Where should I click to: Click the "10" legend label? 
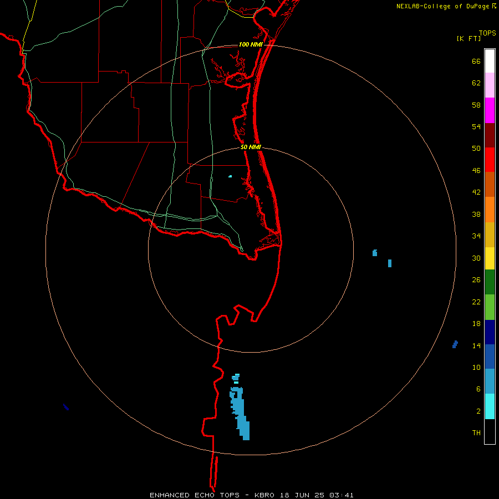(x=476, y=368)
